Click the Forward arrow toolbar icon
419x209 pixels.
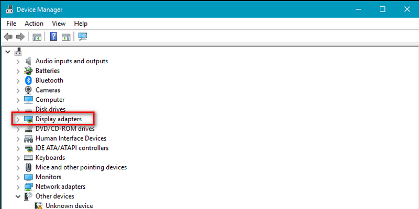(x=20, y=37)
